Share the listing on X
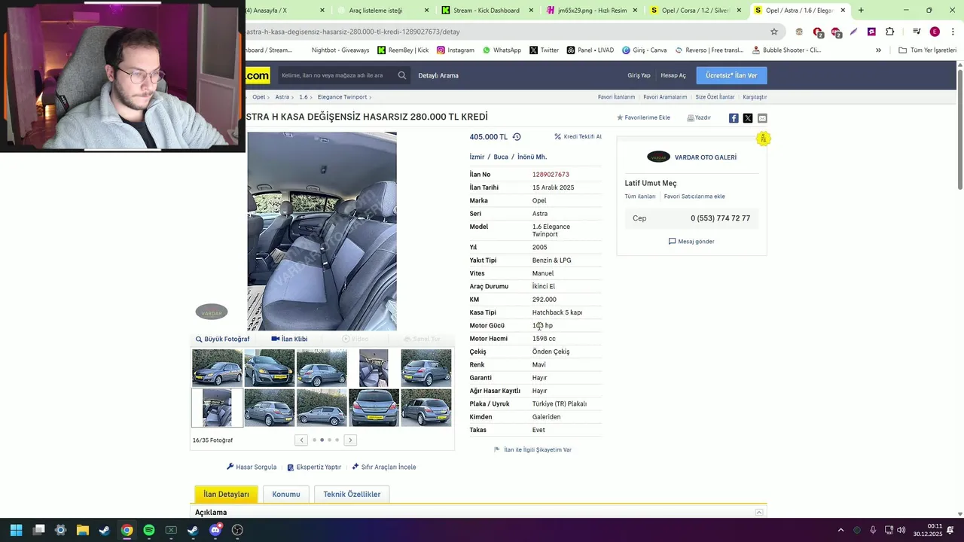Image resolution: width=964 pixels, height=542 pixels. (x=748, y=118)
